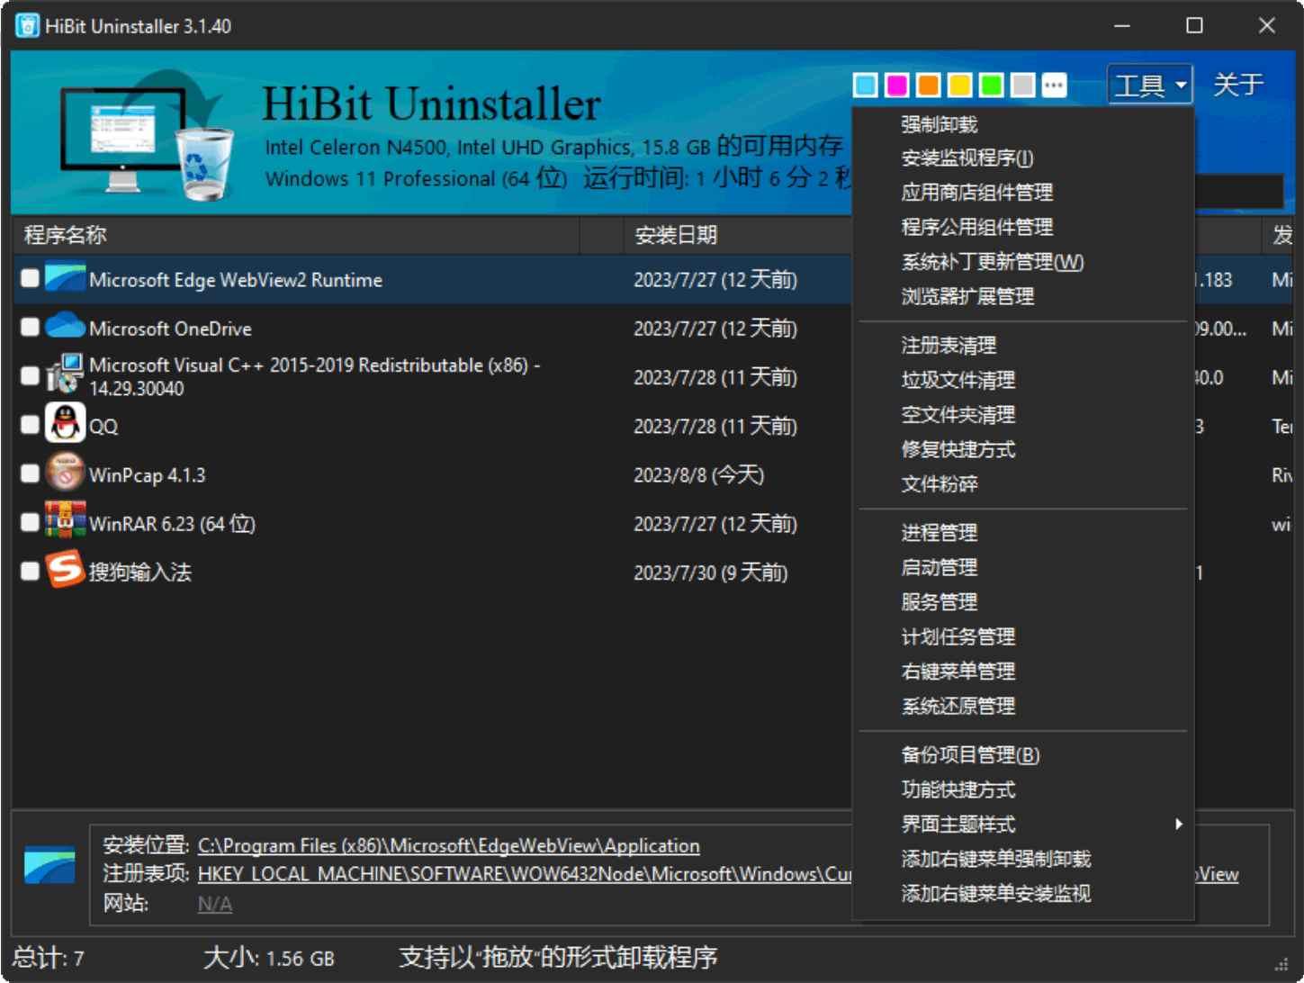Open the 工具 dropdown menu
The height and width of the screenshot is (983, 1304).
[x=1150, y=85]
